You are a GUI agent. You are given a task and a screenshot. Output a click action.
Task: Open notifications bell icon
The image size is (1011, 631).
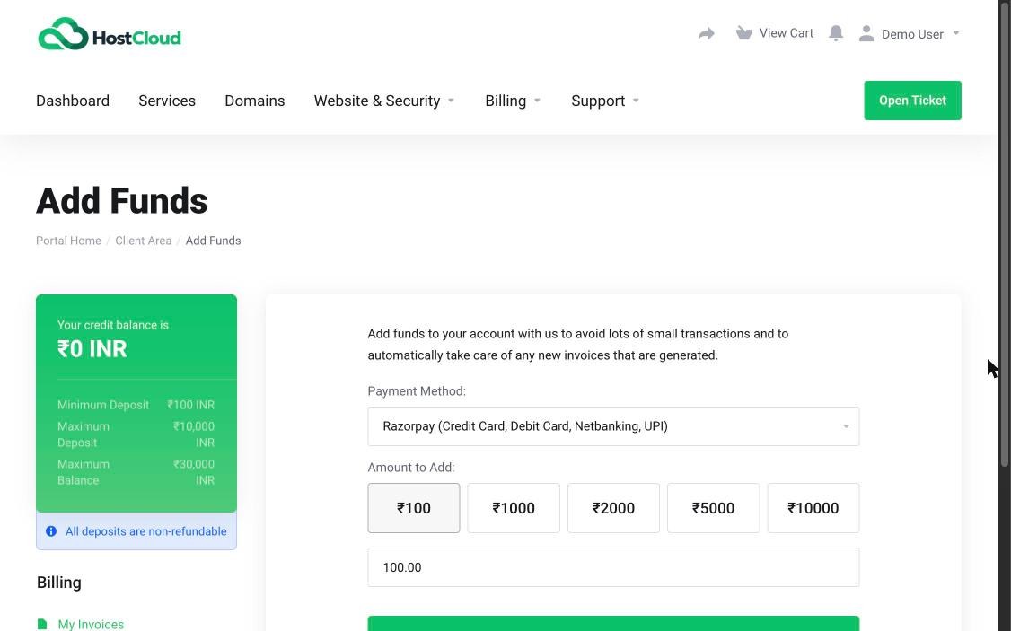point(836,33)
